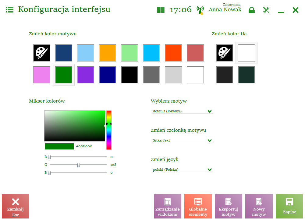Click the 17:06 clock
Screen dimensions: 305x220
(181, 10)
